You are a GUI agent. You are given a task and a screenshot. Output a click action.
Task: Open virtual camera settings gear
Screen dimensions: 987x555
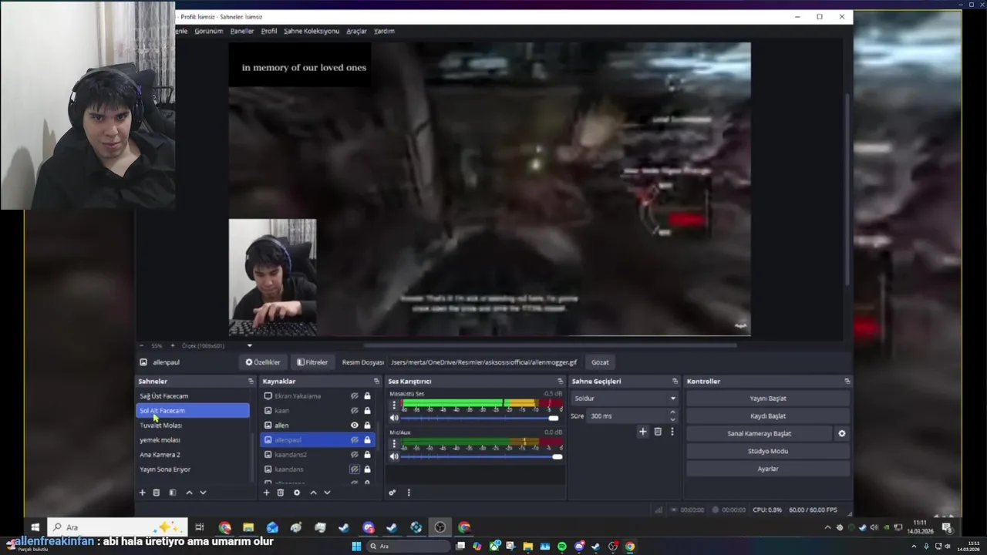click(842, 433)
